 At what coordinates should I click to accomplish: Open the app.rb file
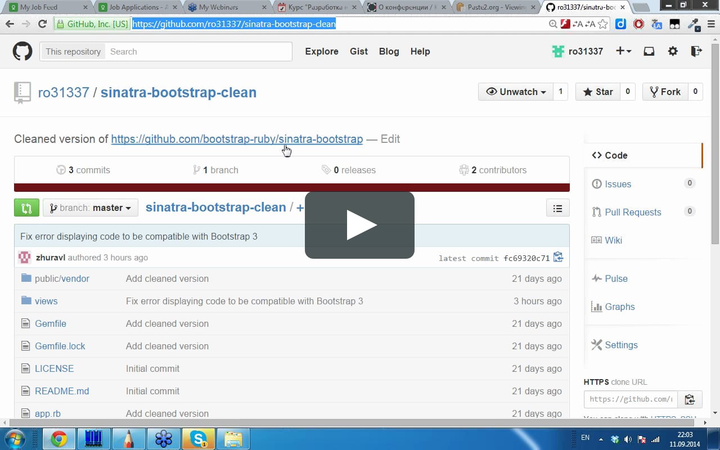click(x=48, y=413)
